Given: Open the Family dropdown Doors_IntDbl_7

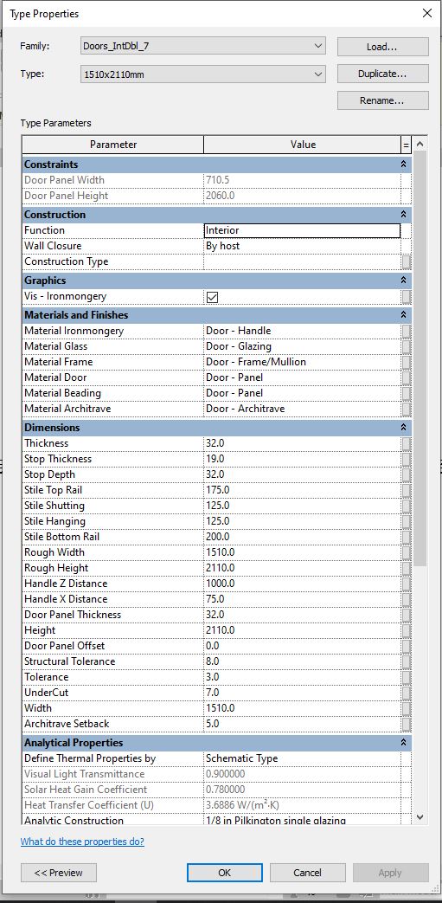Looking at the screenshot, I should tap(203, 46).
